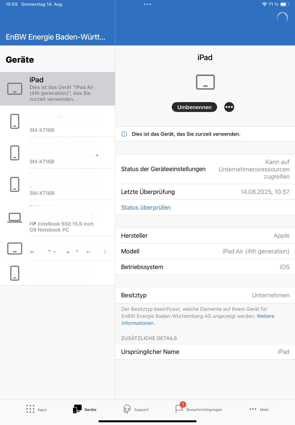Viewport: 295px width, 425px height.
Task: Open the Apps tab
Action: 36,409
